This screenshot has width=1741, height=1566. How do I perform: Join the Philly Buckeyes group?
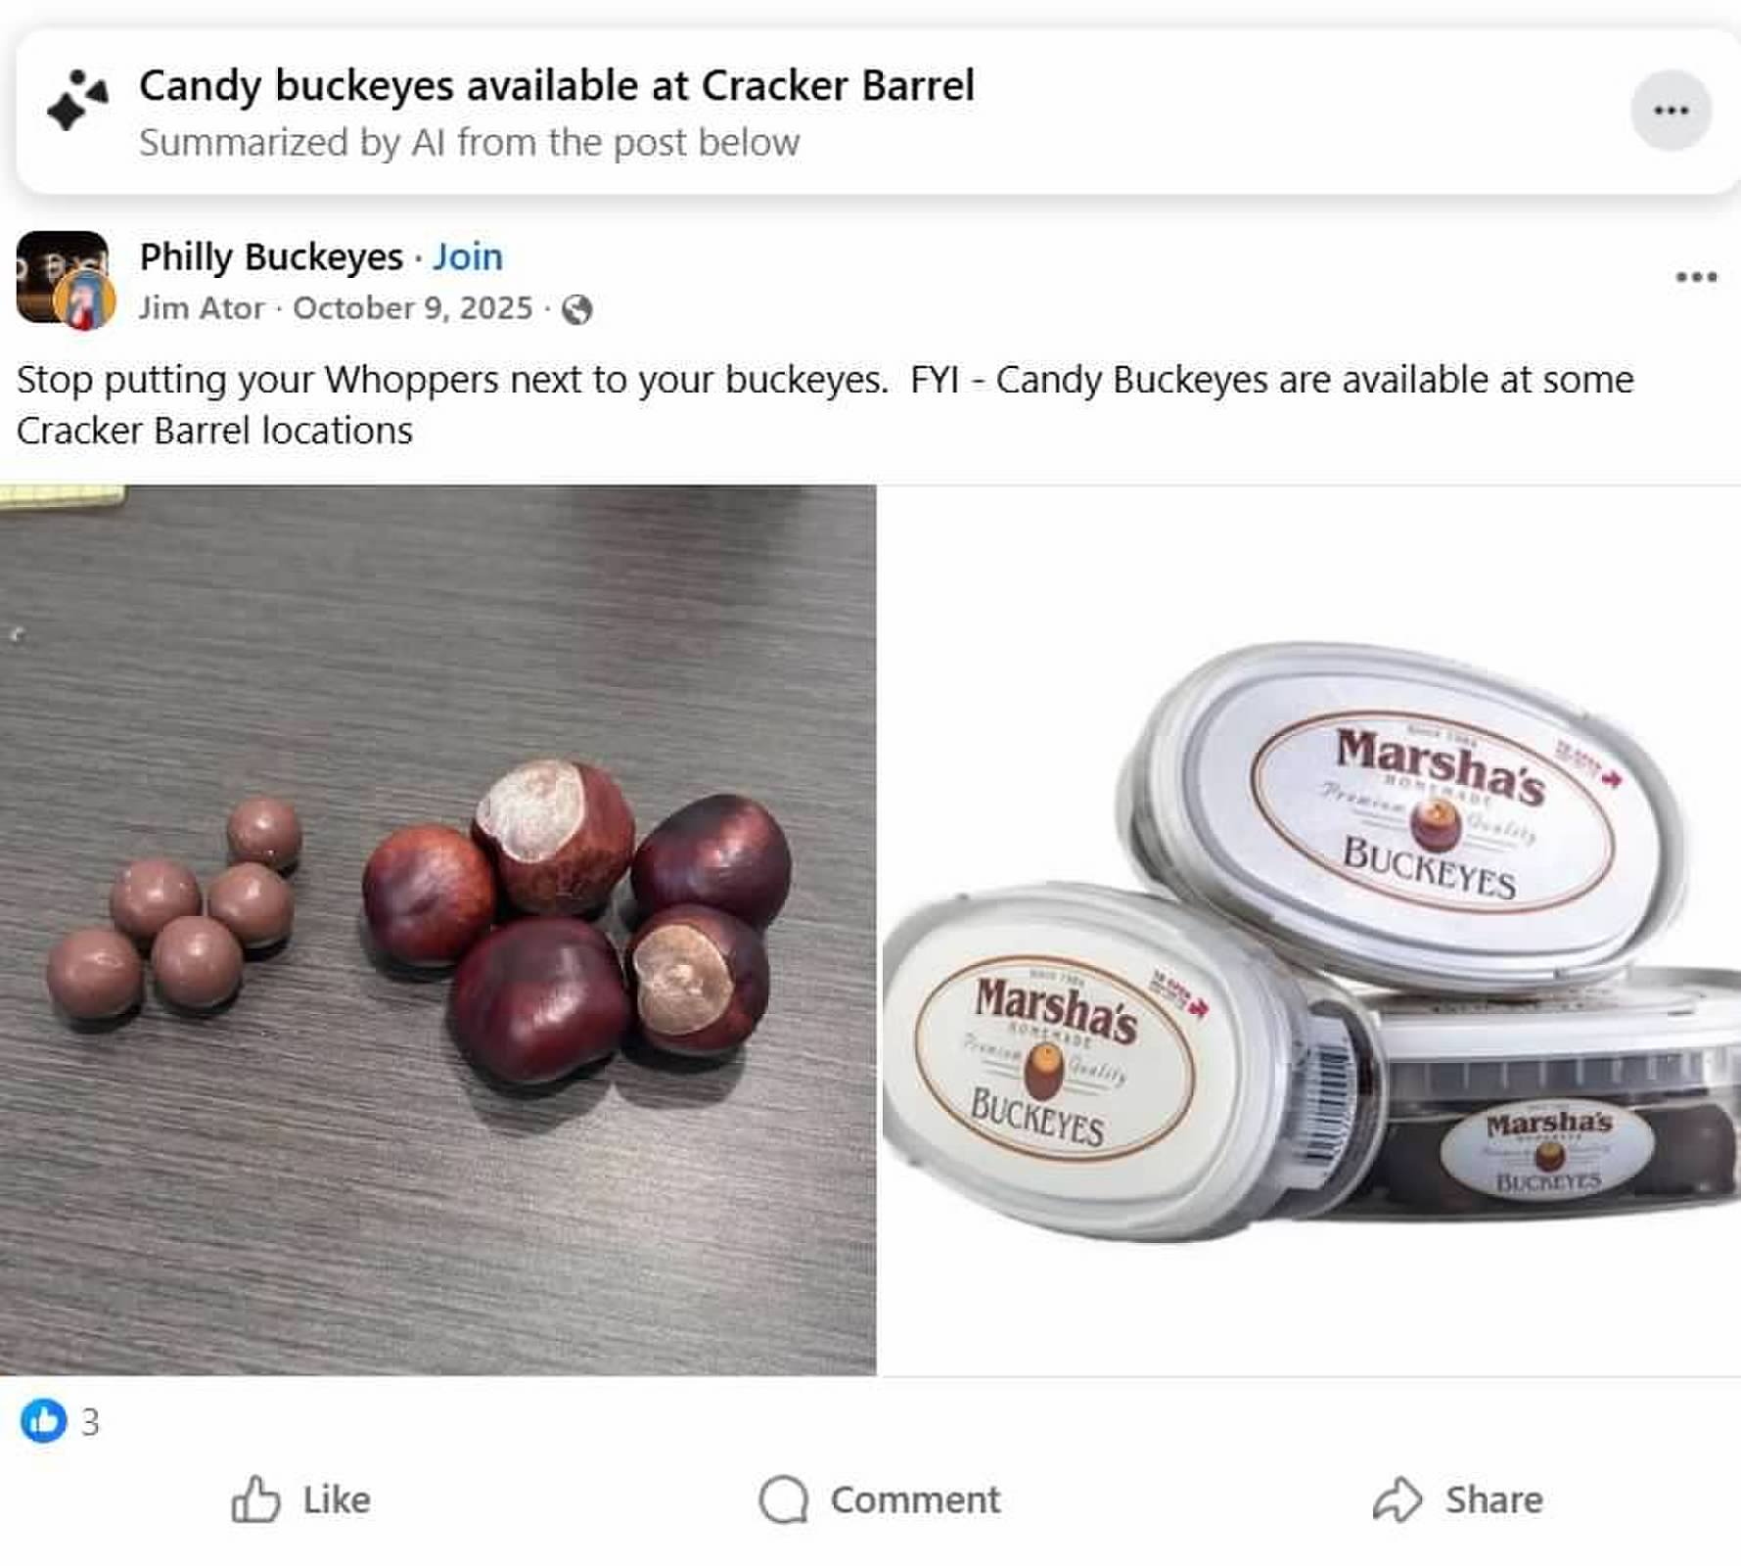tap(468, 256)
